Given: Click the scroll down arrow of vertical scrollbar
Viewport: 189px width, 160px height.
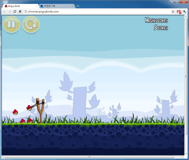Looking at the screenshot, I should coord(186,154).
